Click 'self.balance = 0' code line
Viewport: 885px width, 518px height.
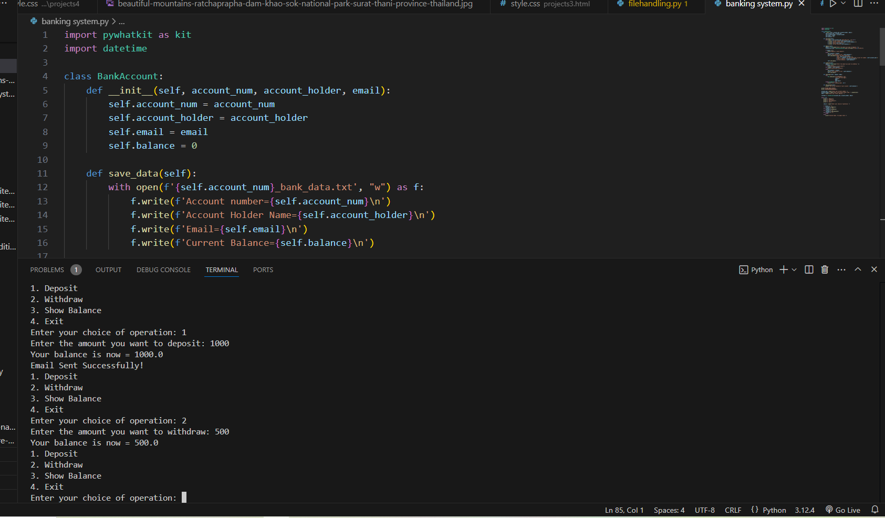click(x=153, y=146)
